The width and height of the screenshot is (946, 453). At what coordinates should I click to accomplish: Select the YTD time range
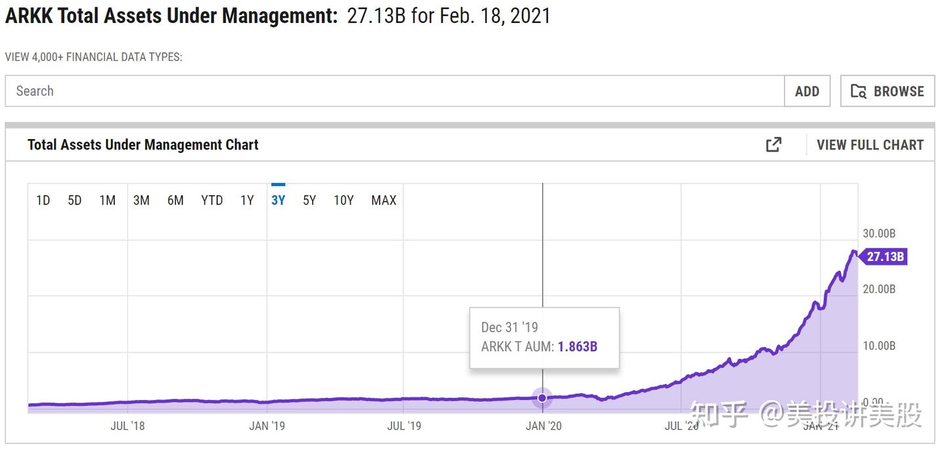pos(212,201)
